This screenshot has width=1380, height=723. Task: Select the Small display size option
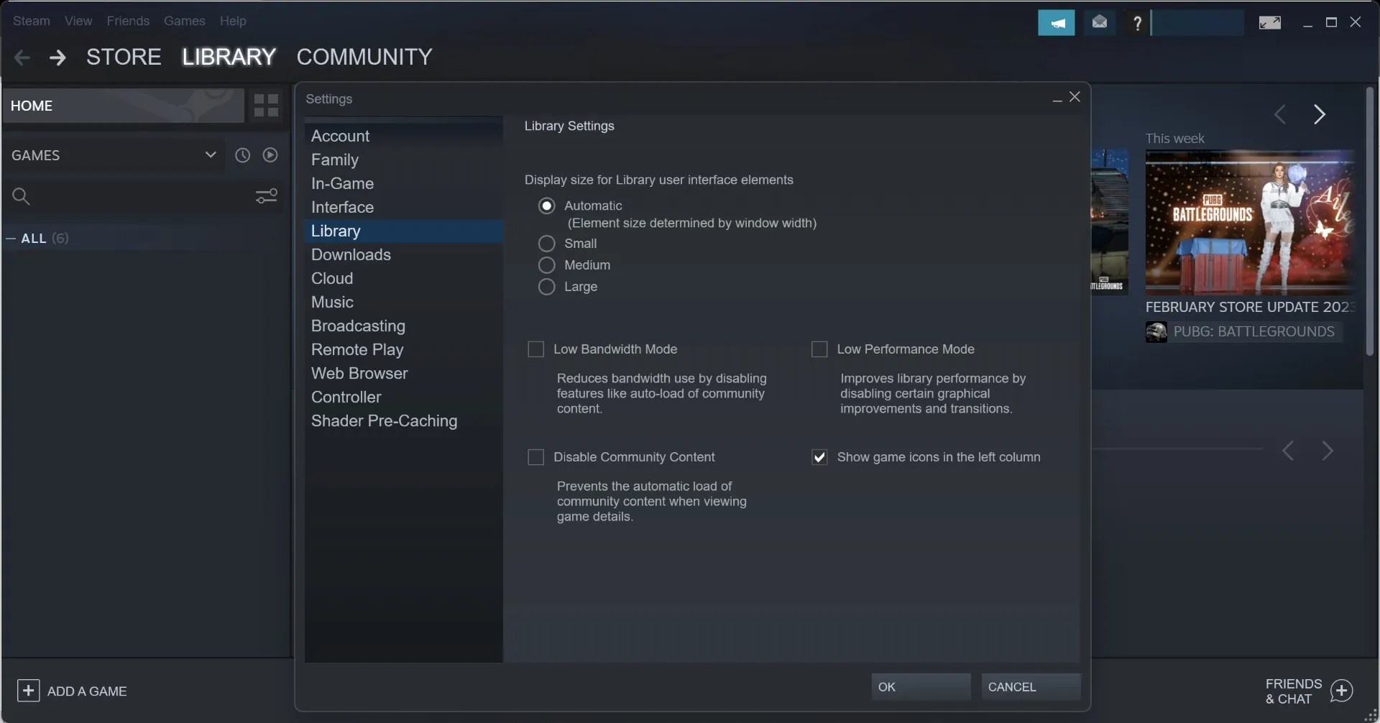[546, 244]
